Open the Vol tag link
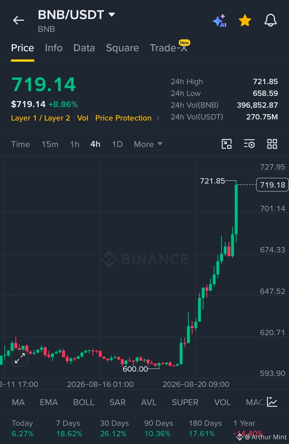Viewport: 289px width, 444px height. pos(83,118)
